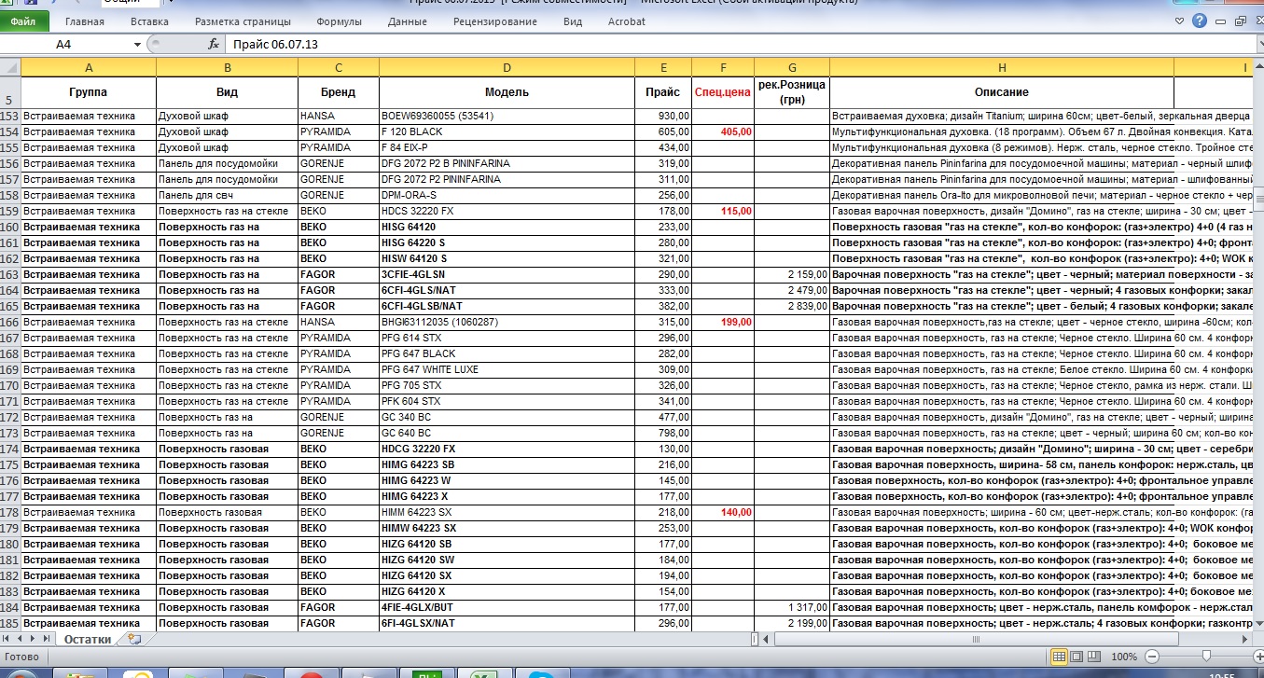Zoom in with the plus button
The image size is (1264, 678).
click(1257, 656)
